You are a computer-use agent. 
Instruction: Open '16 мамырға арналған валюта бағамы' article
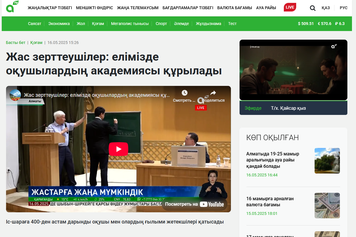pyautogui.click(x=270, y=202)
